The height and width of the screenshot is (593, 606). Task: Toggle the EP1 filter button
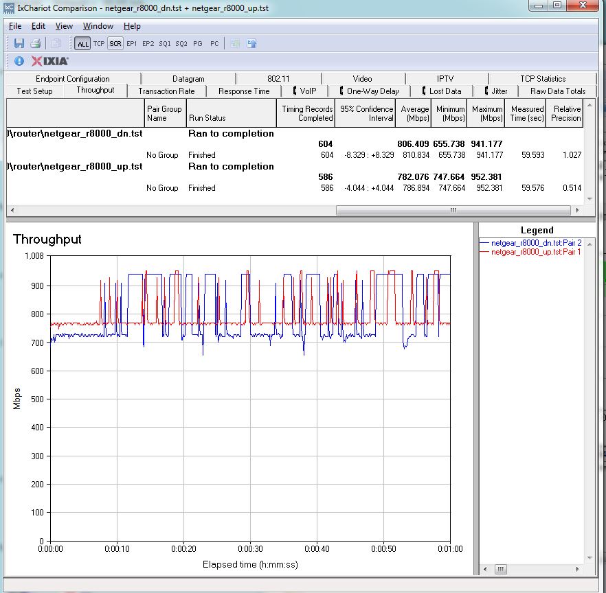click(x=132, y=44)
